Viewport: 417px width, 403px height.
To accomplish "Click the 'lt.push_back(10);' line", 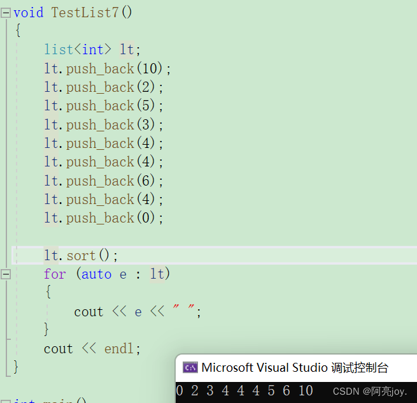I will (x=107, y=69).
